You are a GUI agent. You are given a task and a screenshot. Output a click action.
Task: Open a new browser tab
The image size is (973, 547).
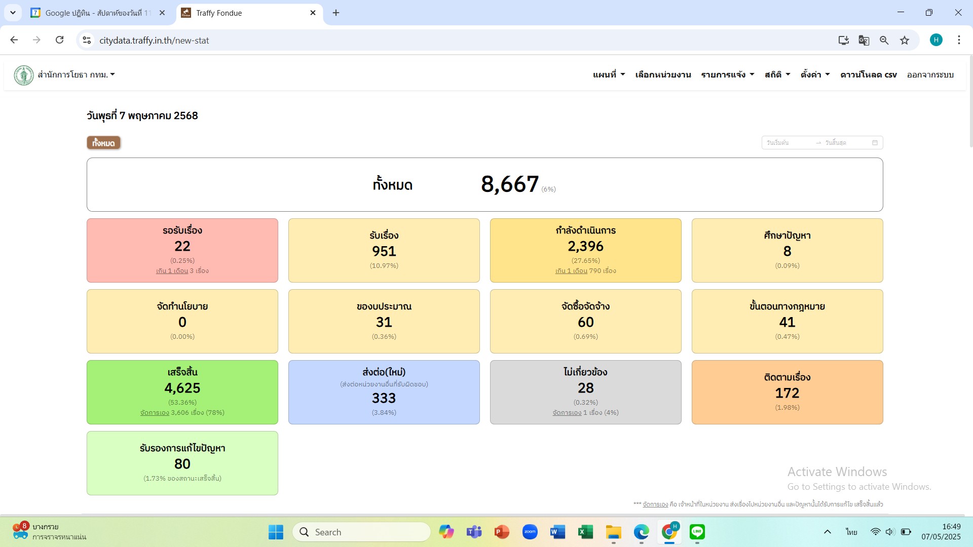pyautogui.click(x=335, y=13)
